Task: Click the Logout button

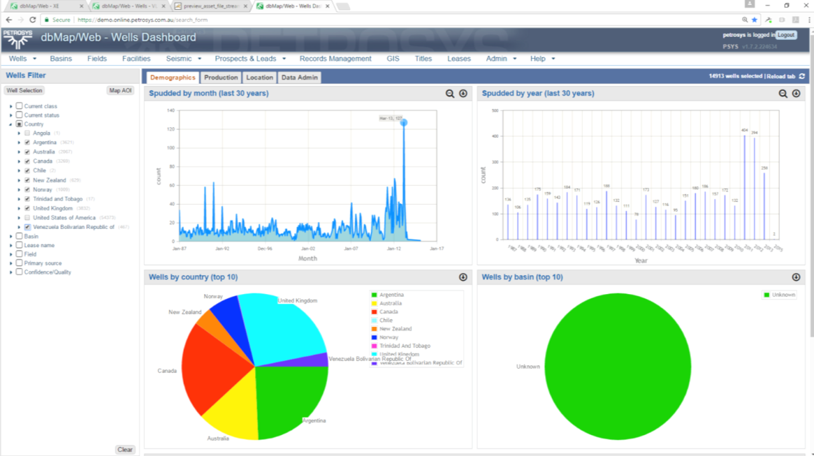Action: (786, 35)
